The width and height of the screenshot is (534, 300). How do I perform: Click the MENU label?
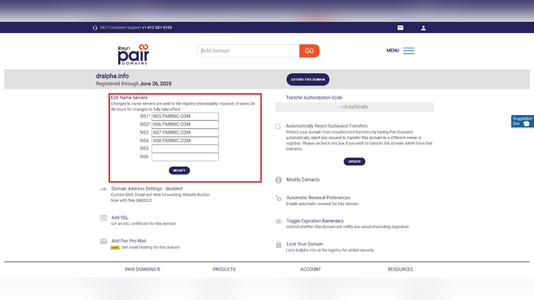pyautogui.click(x=392, y=50)
